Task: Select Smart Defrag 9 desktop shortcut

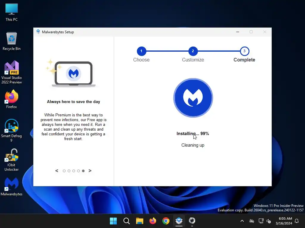Action: 12,130
